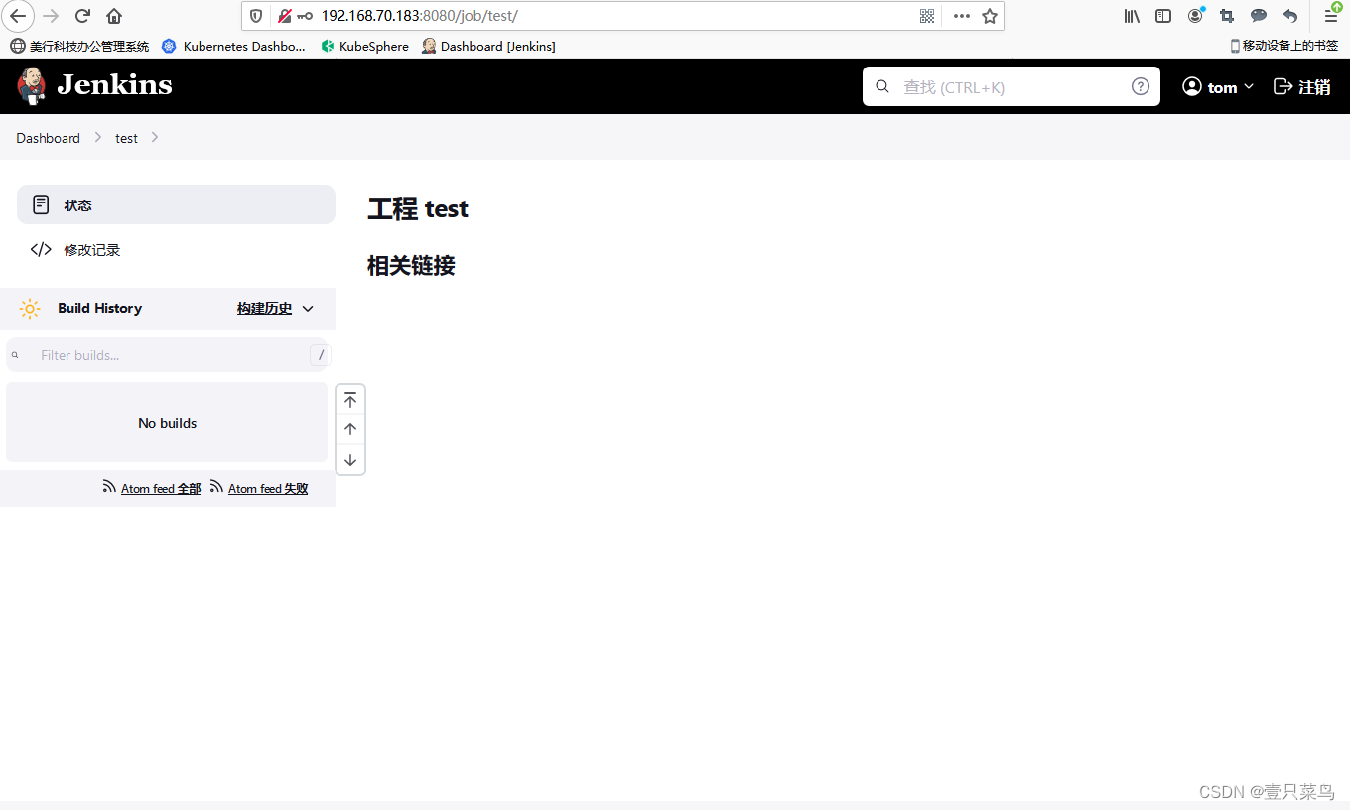Open the 修改记录 sidebar item

pos(176,250)
